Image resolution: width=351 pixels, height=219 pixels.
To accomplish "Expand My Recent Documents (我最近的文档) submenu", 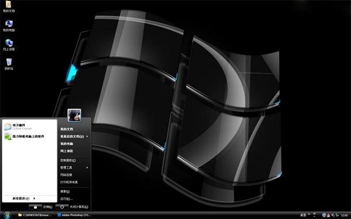I will pos(74,136).
